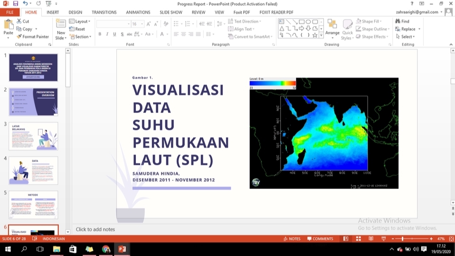
Task: Align text right
Action: click(x=190, y=34)
